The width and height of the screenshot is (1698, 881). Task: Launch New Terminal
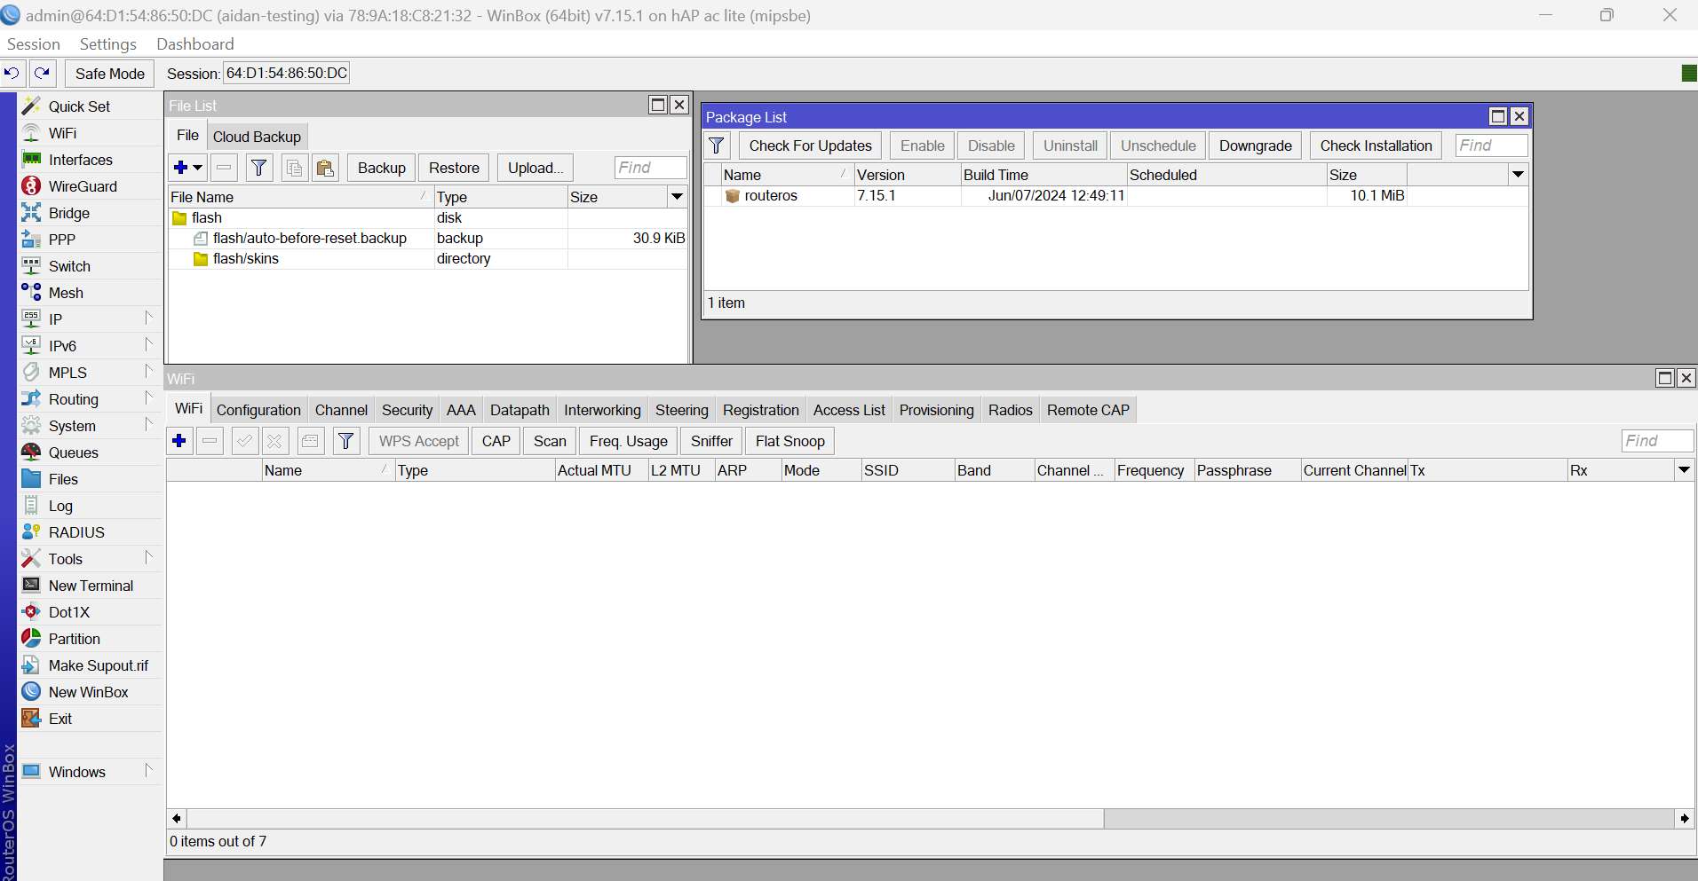tap(91, 586)
